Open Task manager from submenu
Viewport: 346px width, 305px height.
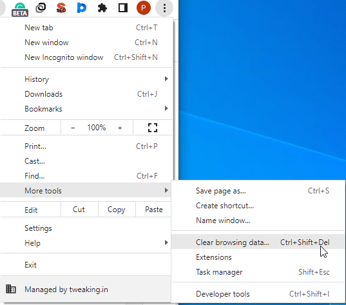click(258, 272)
